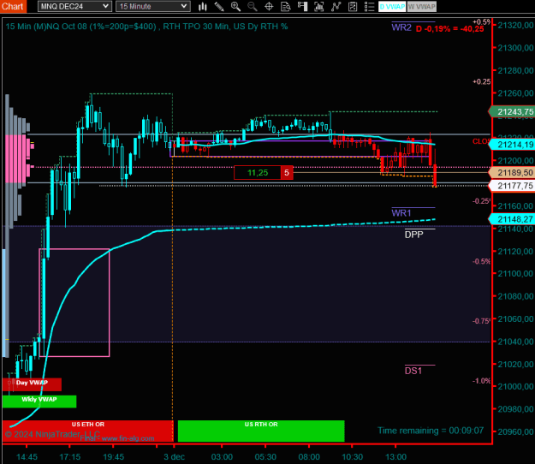Click the zoom in magnifier icon

235,7
